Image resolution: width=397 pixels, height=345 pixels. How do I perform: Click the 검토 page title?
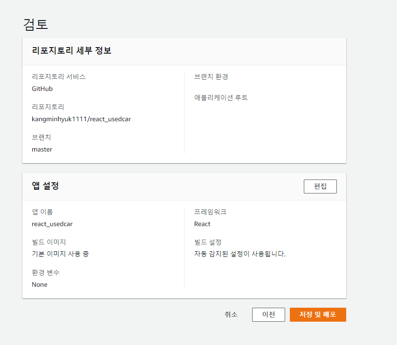pos(35,25)
